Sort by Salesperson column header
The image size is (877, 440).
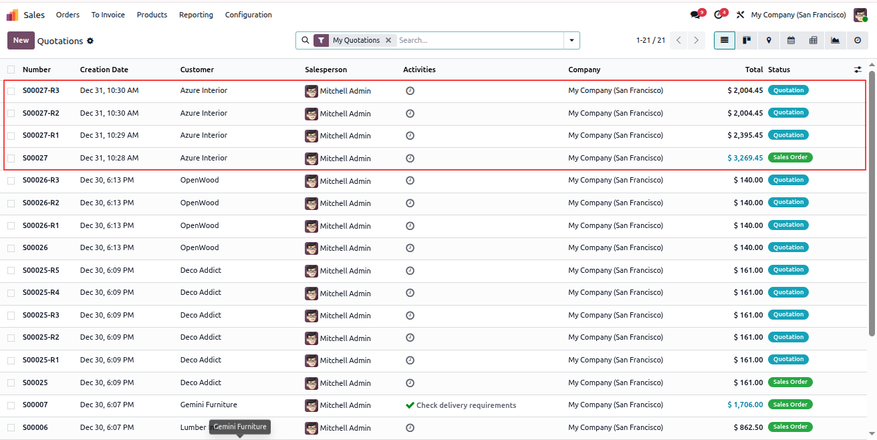326,70
